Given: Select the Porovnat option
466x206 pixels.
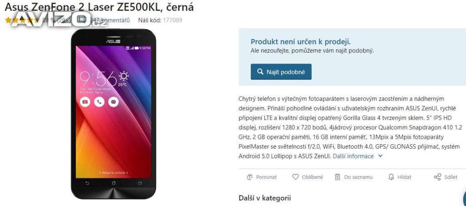Looking at the screenshot, I should click(262, 177).
